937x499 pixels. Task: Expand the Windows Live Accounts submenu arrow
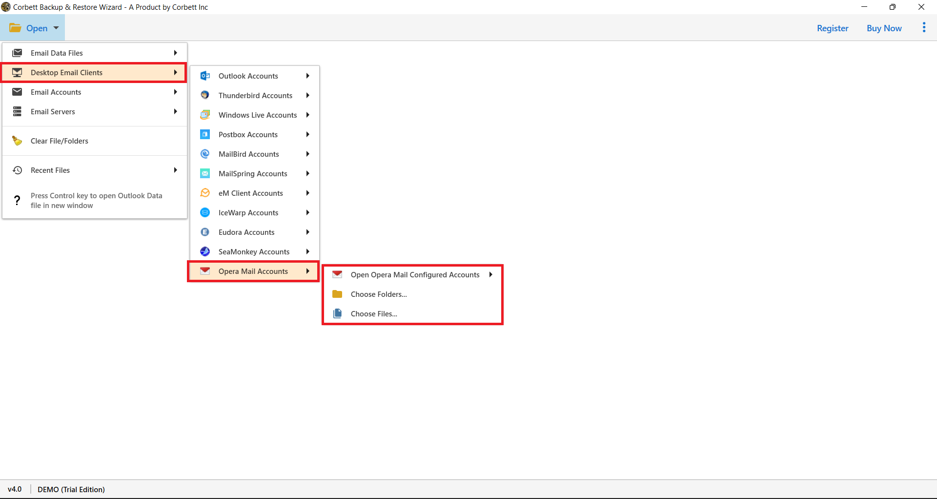coord(308,115)
